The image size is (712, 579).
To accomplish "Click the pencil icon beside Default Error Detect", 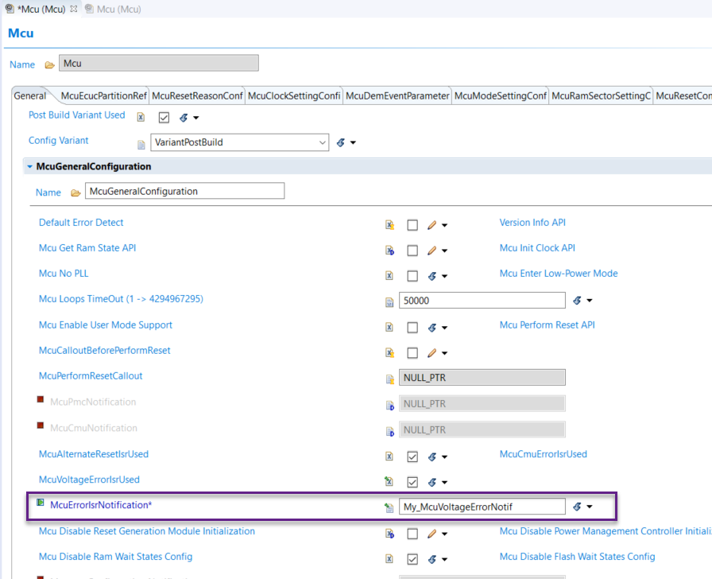I will click(x=431, y=225).
